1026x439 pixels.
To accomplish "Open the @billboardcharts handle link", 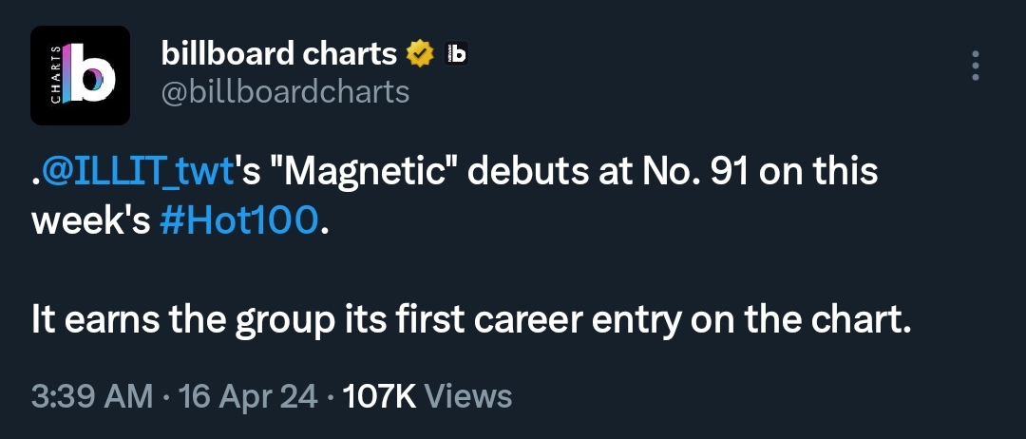I will pos(285,92).
